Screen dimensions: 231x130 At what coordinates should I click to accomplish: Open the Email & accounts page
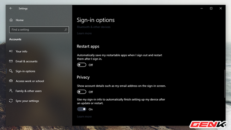pyautogui.click(x=26, y=61)
